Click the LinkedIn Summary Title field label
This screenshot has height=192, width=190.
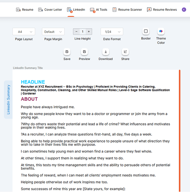point(28,68)
